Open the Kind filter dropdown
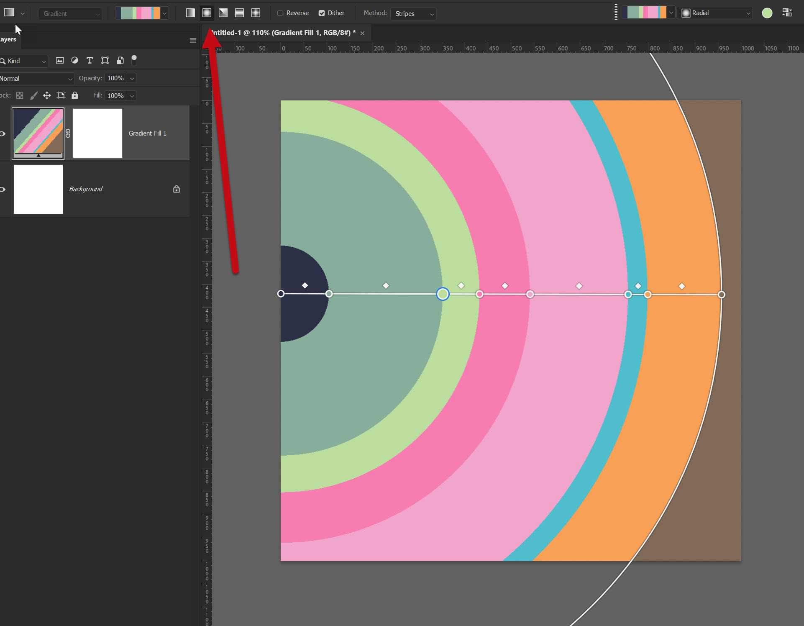The width and height of the screenshot is (804, 626). pyautogui.click(x=24, y=61)
